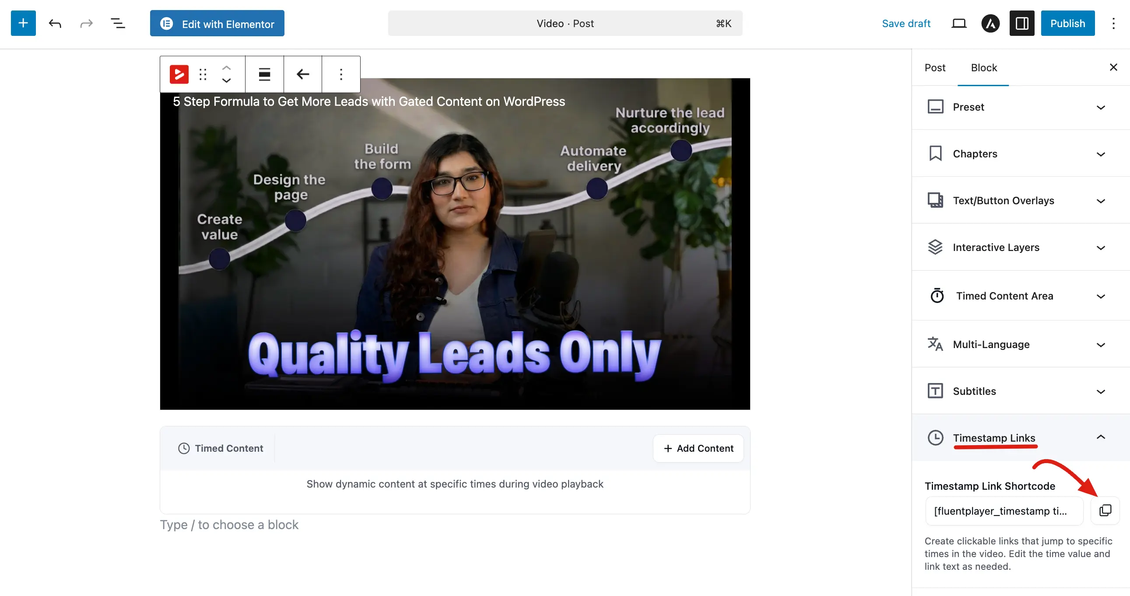This screenshot has height=596, width=1130.
Task: Save the post as draft
Action: (x=906, y=23)
